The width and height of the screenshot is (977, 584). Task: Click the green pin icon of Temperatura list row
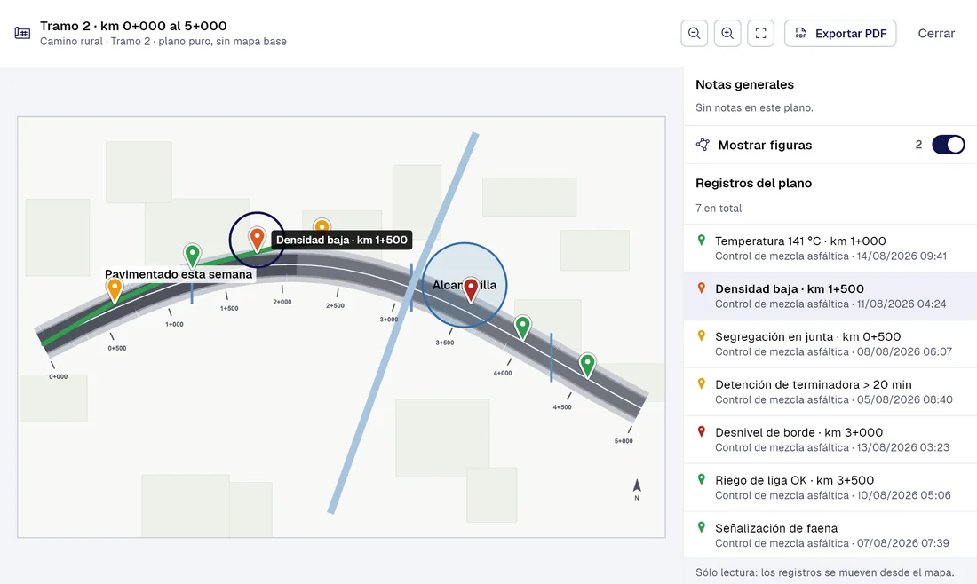701,241
